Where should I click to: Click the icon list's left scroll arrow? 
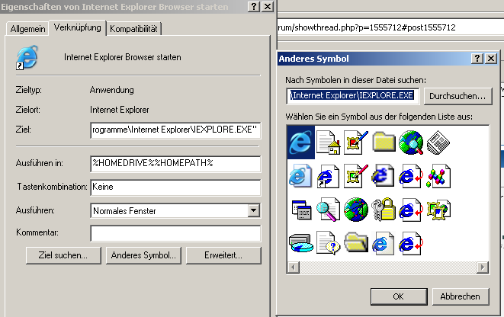tap(293, 267)
